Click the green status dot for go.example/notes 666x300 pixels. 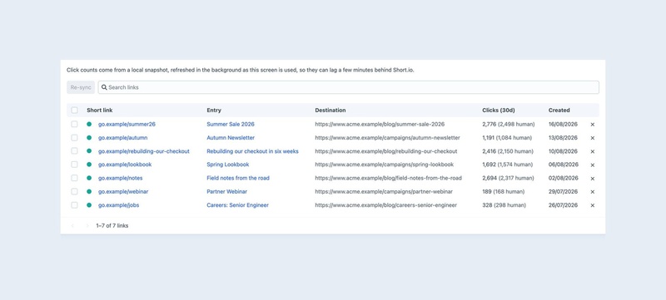(89, 178)
